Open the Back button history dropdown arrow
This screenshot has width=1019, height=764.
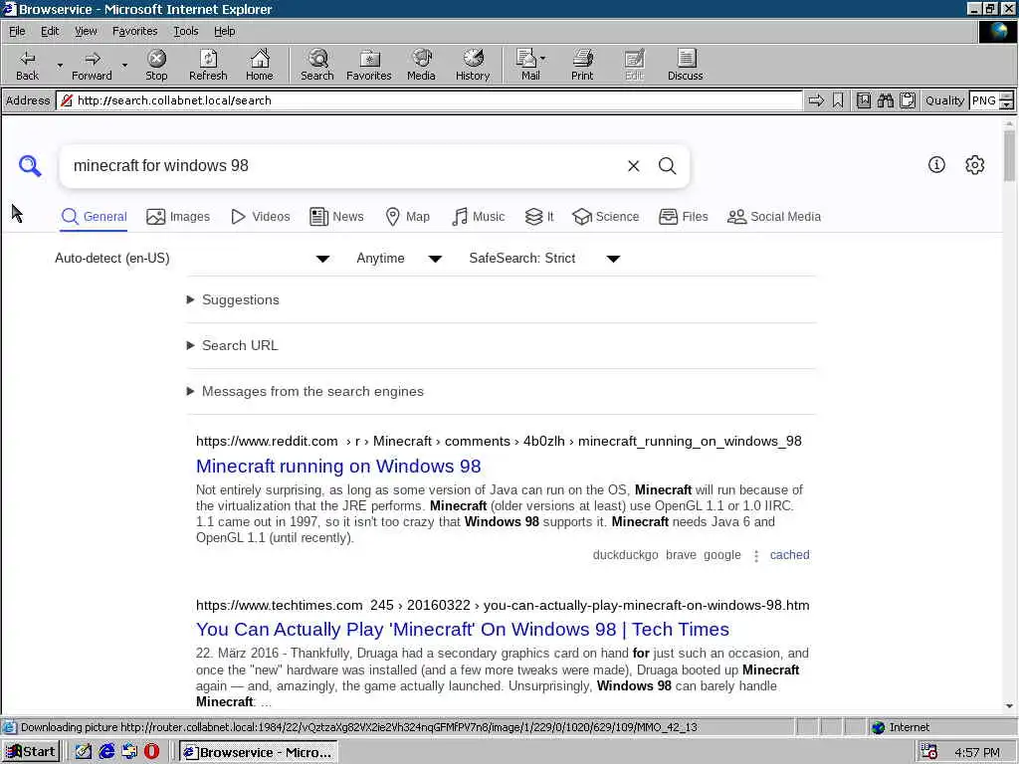point(60,65)
